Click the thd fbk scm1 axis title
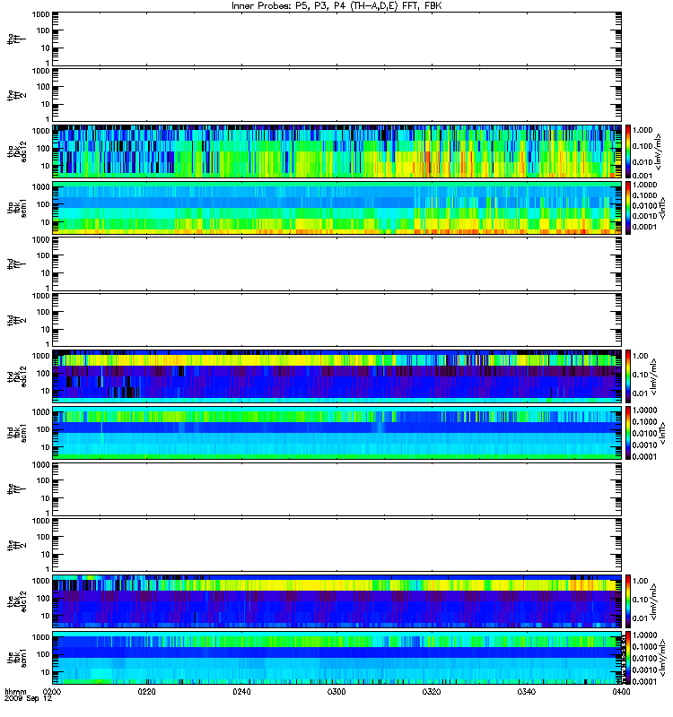This screenshot has width=673, height=717. (x=17, y=433)
